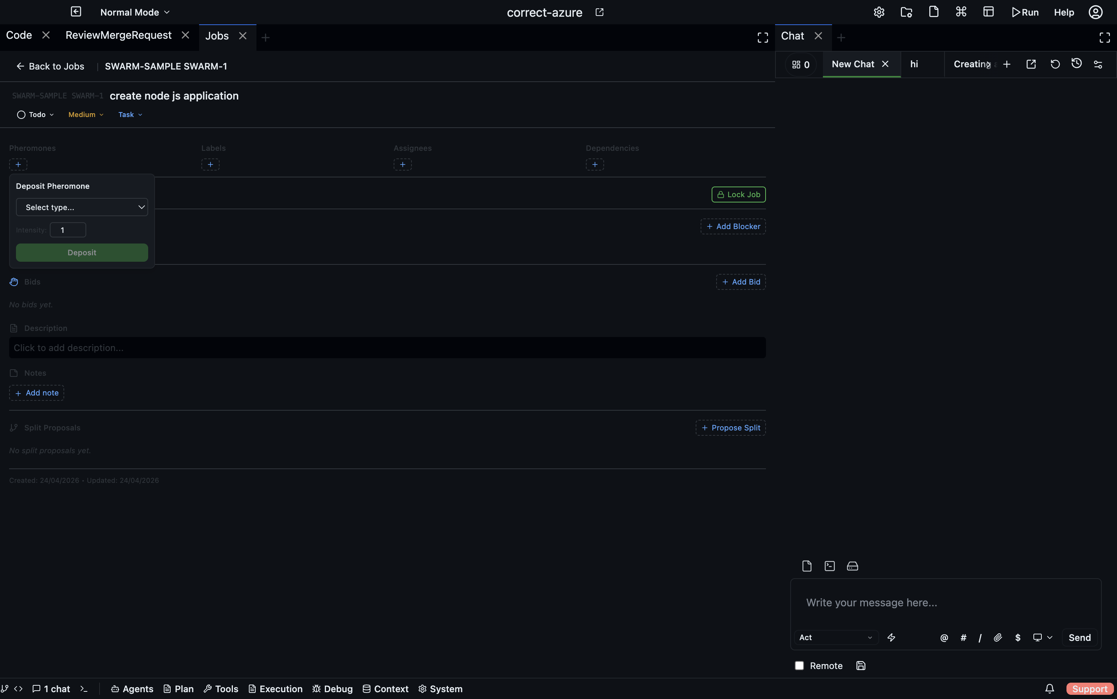Click the terminal icon above message box

829,566
